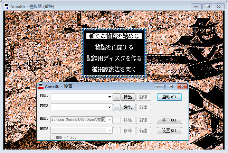The width and height of the screenshot is (228, 153).
Task: Click 新建 button in FDD1 row
Action: 143,97
